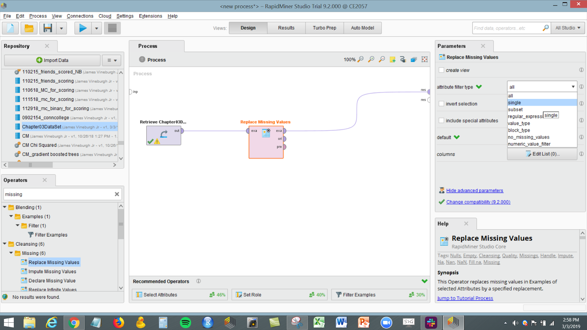Click the Import Data button
This screenshot has width=587, height=330.
tap(52, 60)
